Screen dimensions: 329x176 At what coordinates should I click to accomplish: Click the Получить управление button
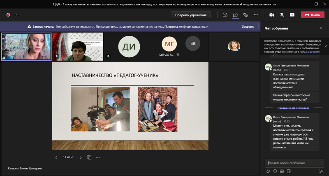tap(190, 14)
